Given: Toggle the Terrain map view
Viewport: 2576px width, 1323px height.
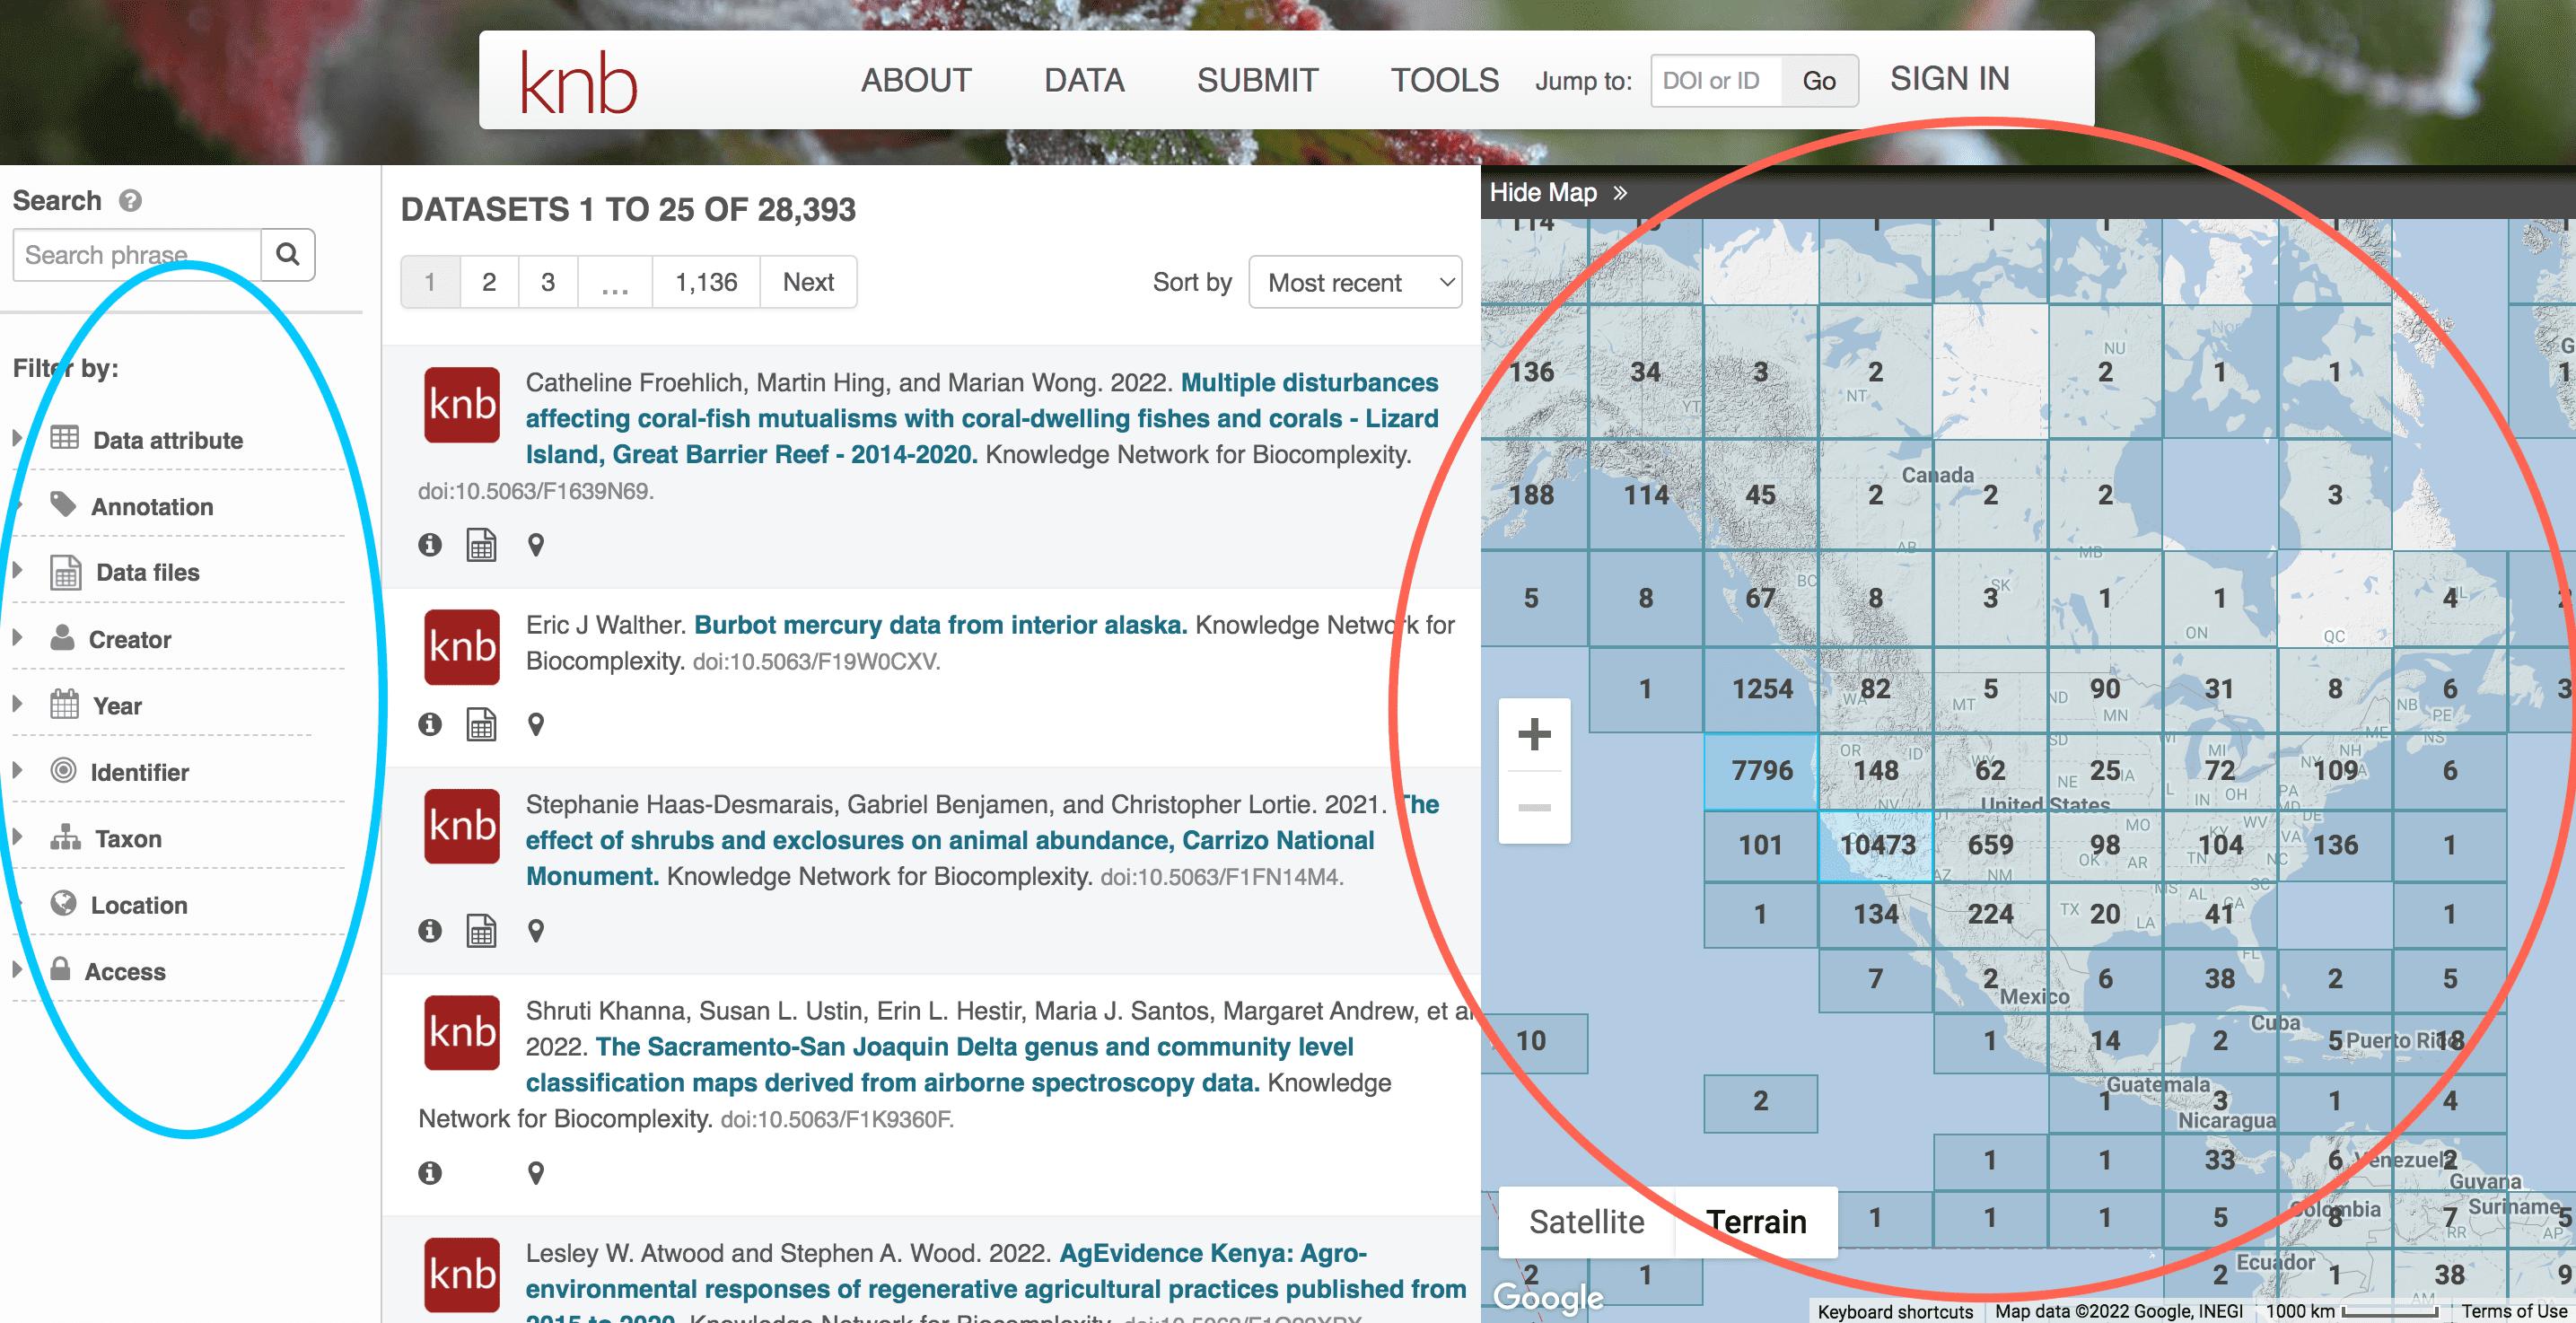Looking at the screenshot, I should [x=1753, y=1218].
